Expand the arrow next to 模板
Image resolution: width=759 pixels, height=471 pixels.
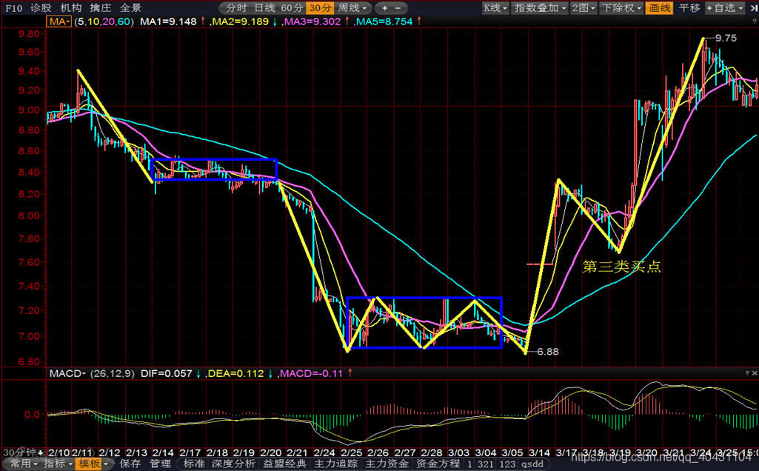click(106, 464)
